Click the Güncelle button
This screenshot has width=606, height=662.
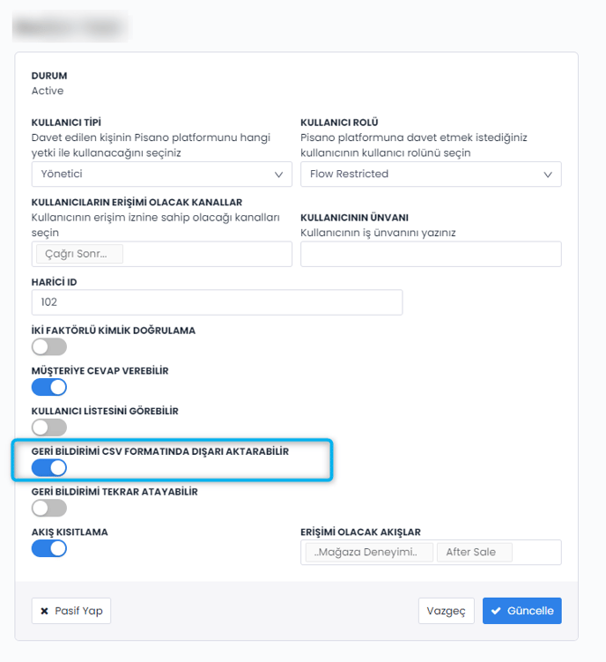[x=521, y=611]
